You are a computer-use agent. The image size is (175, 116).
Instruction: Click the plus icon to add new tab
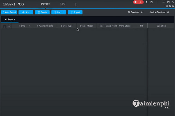[x=76, y=4]
